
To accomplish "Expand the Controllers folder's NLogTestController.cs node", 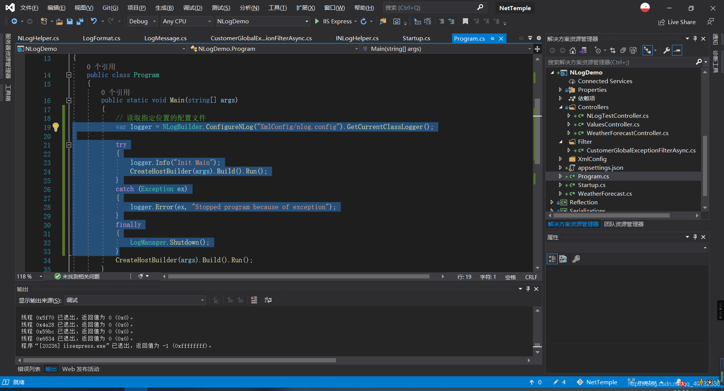I will tap(569, 116).
